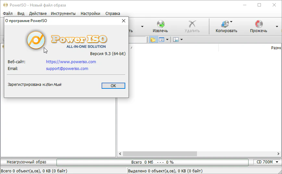Open the https://www.poweriso.com website link
Screen dimensions: 282x174
tap(71, 62)
